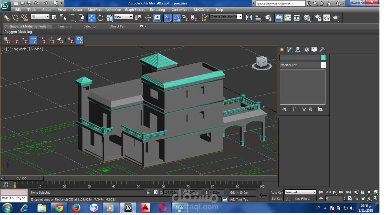
Task: Open the Modifiers menu
Action: pos(95,9)
